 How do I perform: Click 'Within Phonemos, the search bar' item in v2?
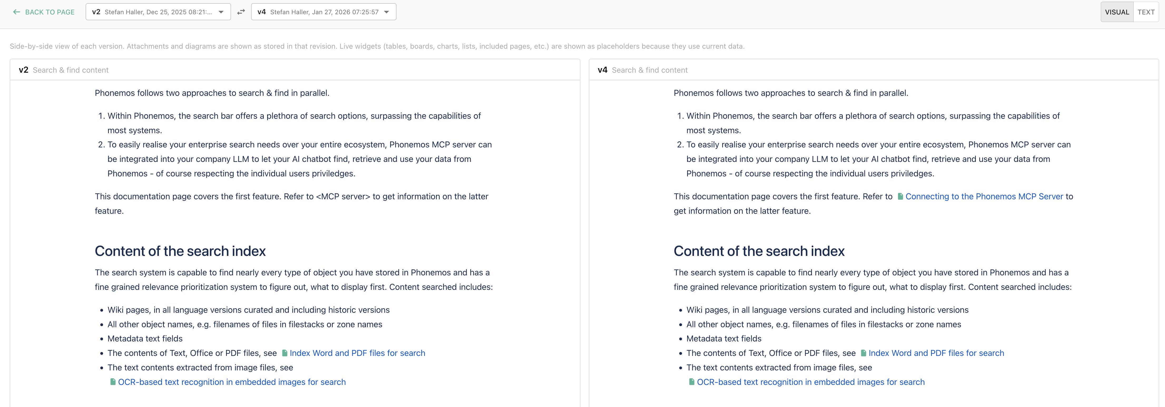pyautogui.click(x=294, y=123)
